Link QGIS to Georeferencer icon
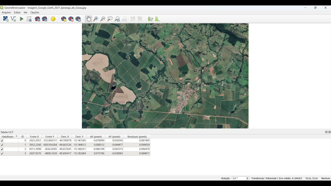Viewport: 331px width, 186px height. 140,19
